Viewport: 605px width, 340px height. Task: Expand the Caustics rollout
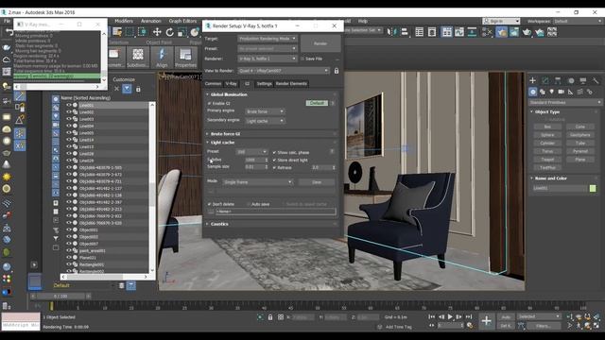click(219, 224)
